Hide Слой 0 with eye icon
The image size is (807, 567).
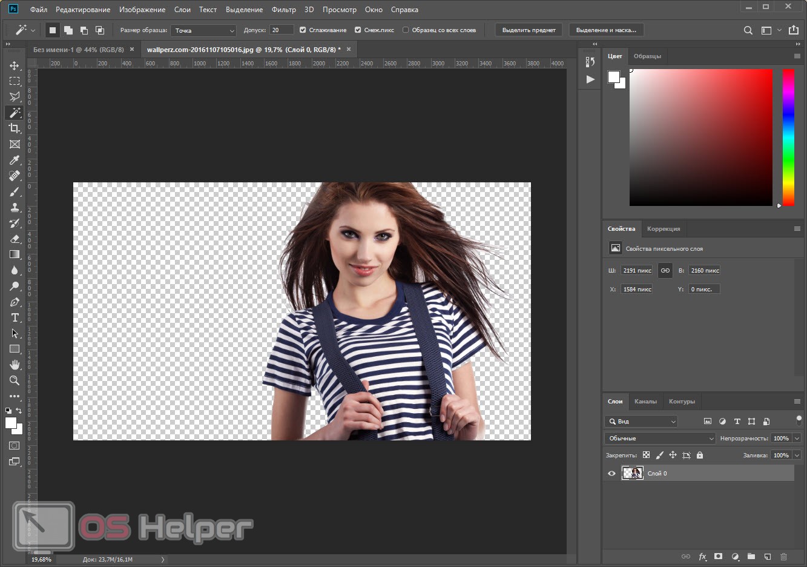tap(611, 474)
